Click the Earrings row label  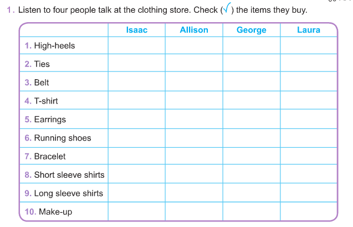[50, 119]
